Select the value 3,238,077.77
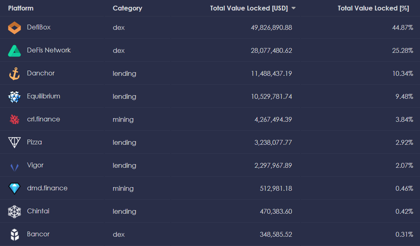 (273, 143)
